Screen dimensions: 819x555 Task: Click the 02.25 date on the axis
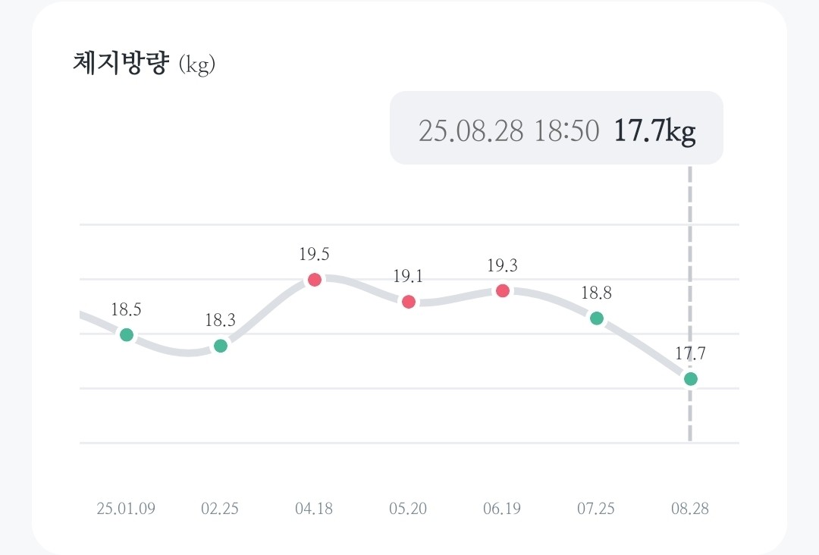pyautogui.click(x=220, y=508)
